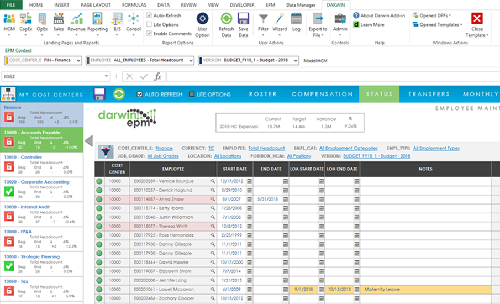Open the start date calendar for Anna Shaw

[249, 200]
